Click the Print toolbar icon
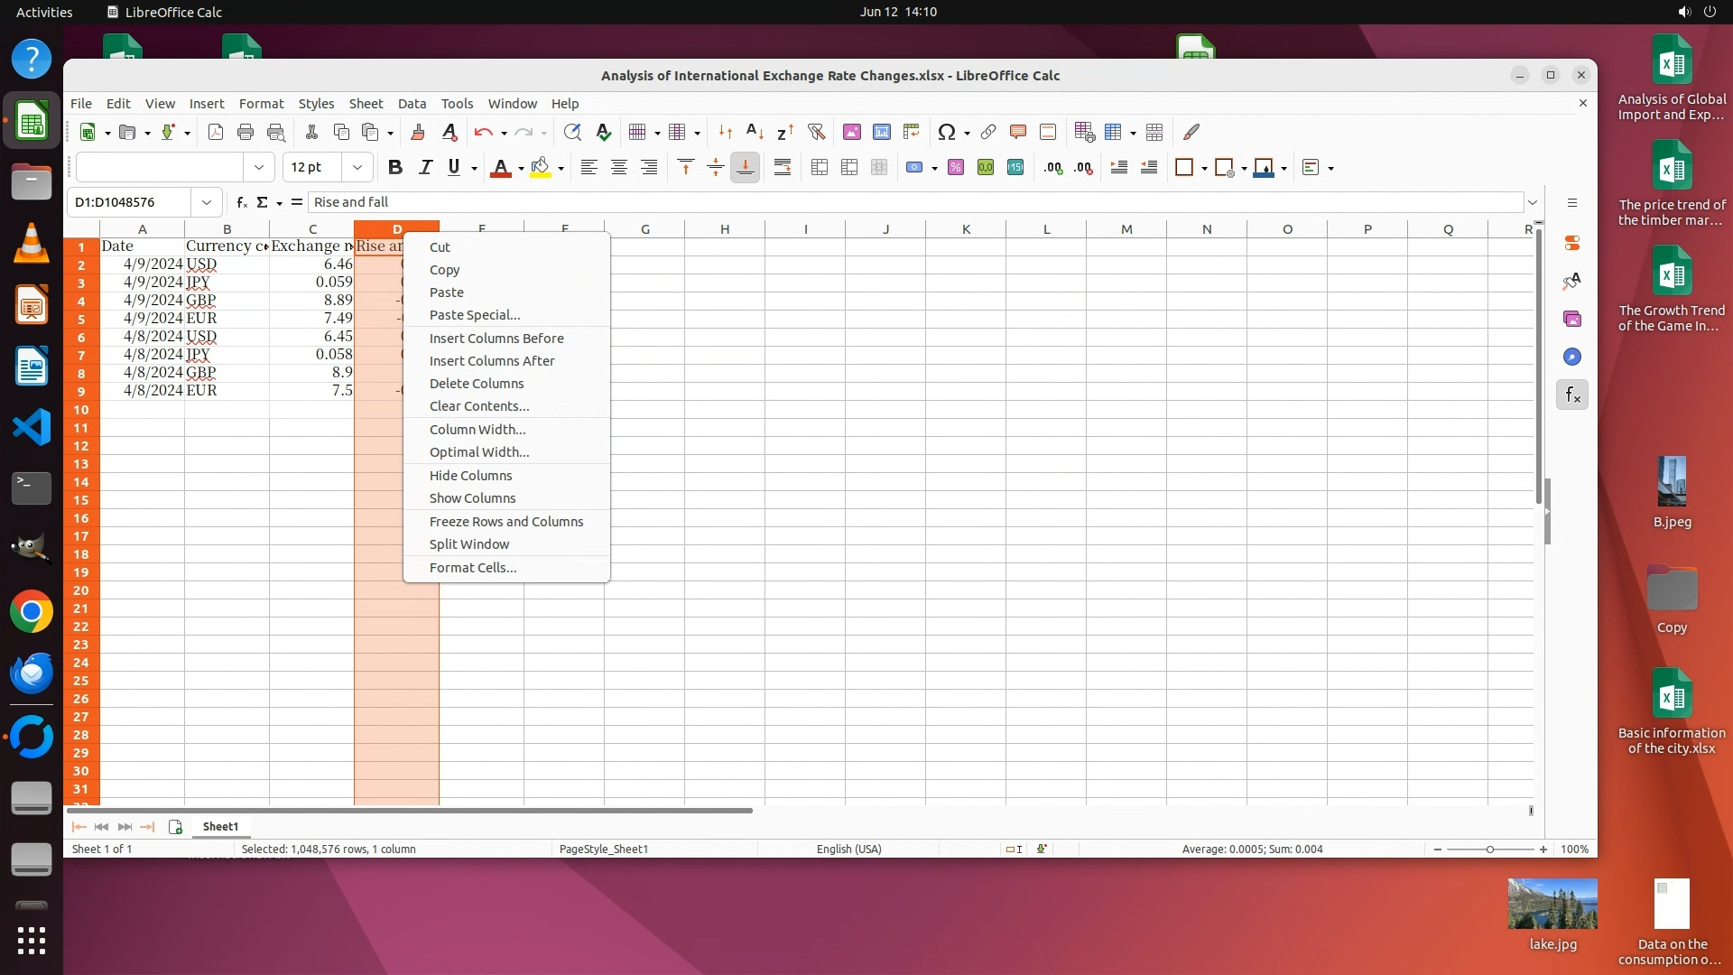This screenshot has width=1733, height=975. pos(246,132)
